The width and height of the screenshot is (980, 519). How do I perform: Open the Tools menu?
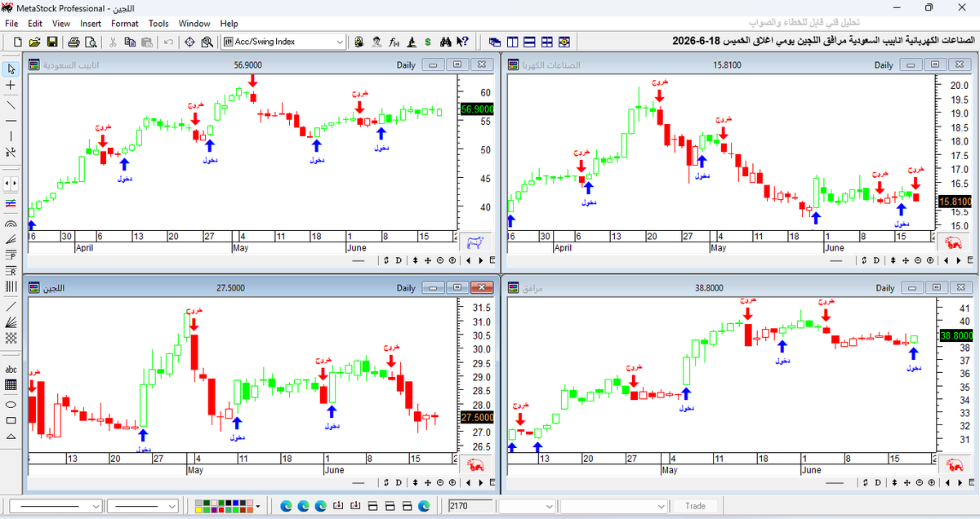[158, 24]
